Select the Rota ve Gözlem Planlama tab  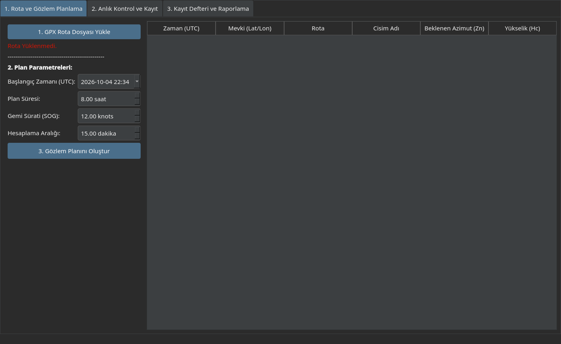pos(43,8)
